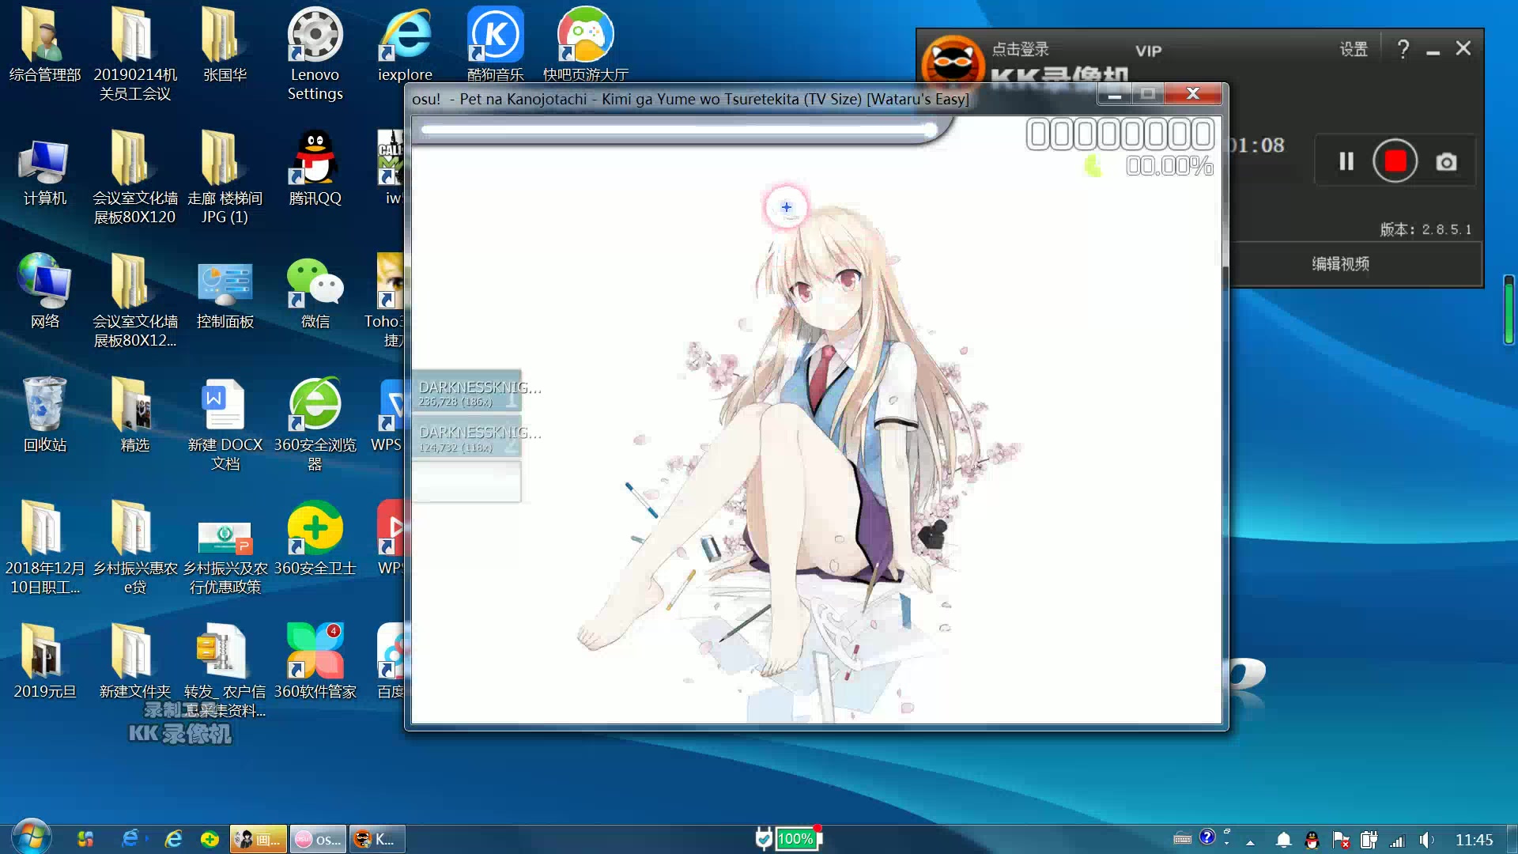Open the 2018年12月10日职工 folder

(45, 547)
